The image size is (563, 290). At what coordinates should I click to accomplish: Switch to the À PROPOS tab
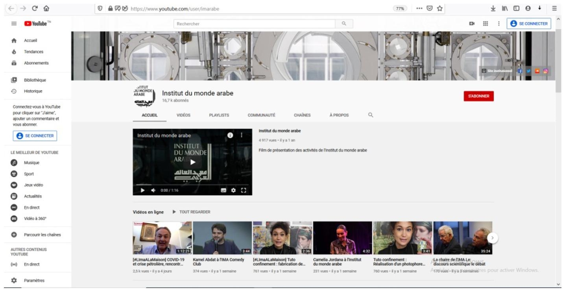pos(339,115)
